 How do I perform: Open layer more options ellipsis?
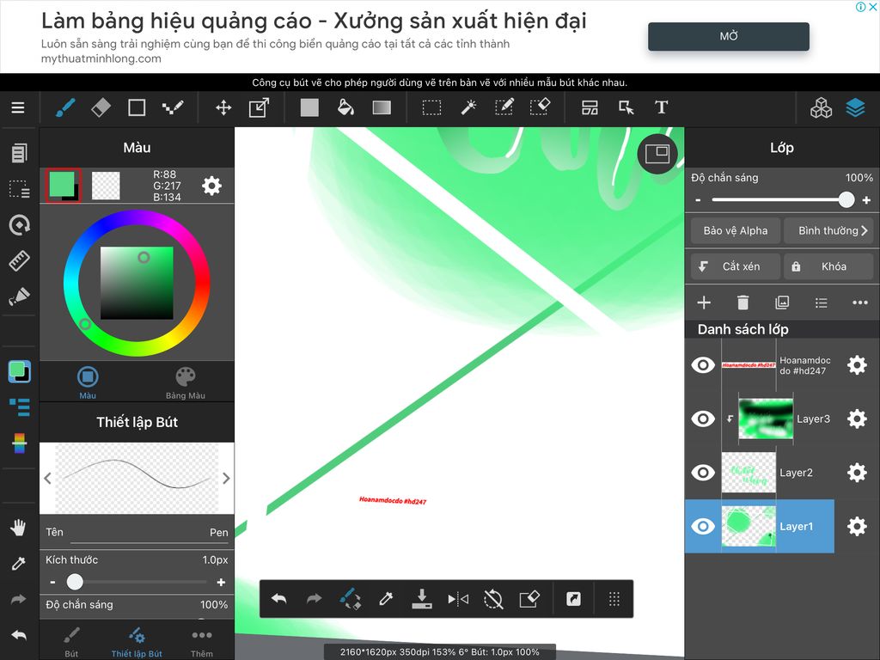859,302
